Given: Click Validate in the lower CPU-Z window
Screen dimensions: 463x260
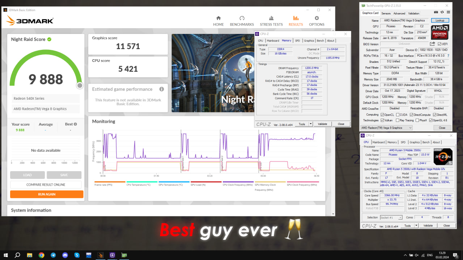Looking at the screenshot, I should click(x=428, y=226).
